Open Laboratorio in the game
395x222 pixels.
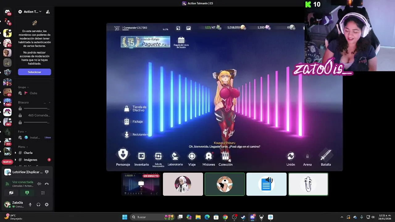[x=175, y=158]
